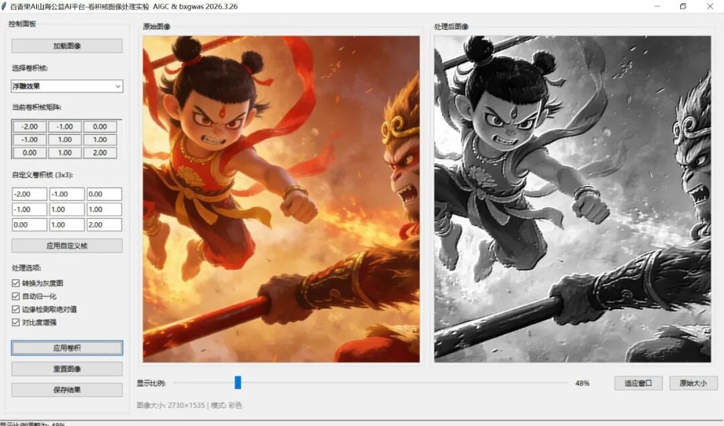Minimize the application window

click(x=657, y=7)
